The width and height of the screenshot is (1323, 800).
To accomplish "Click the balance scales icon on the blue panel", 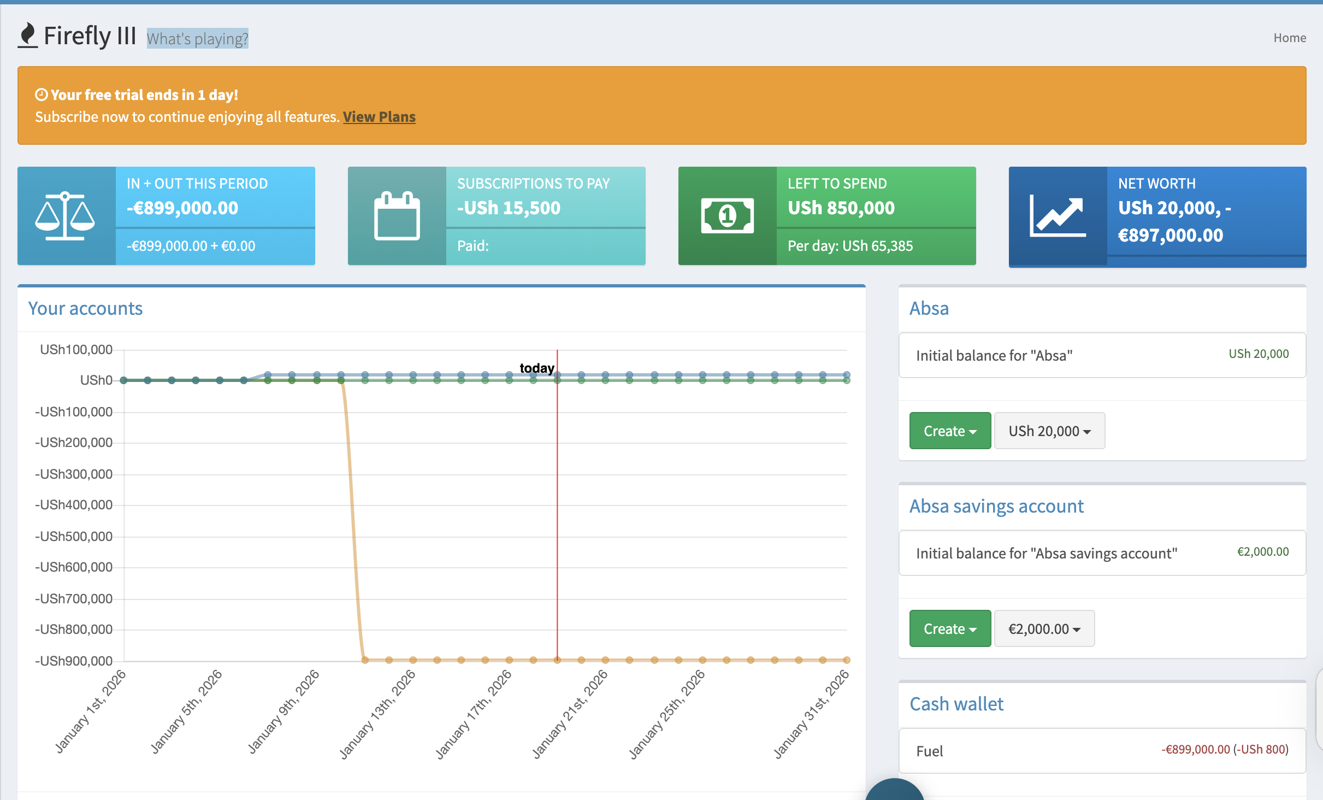I will coord(66,216).
